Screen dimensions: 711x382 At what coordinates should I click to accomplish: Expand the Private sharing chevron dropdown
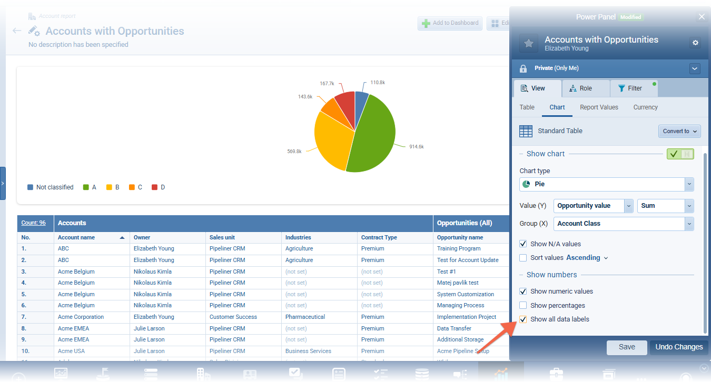pos(695,68)
